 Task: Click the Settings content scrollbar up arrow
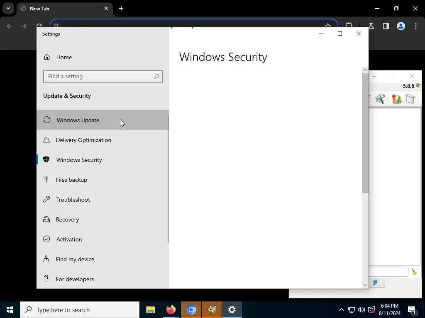click(x=365, y=70)
